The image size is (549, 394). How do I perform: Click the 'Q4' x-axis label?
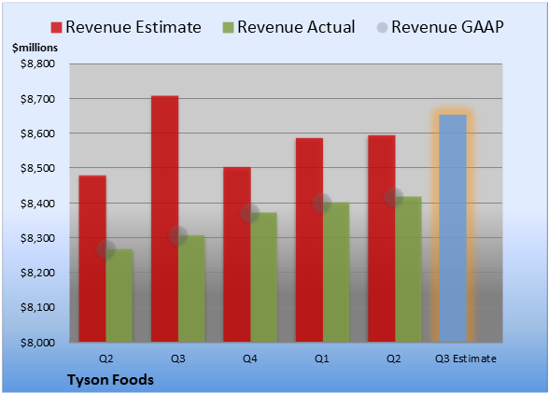click(x=250, y=359)
